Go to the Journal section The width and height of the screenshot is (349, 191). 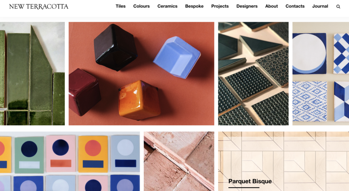pos(320,6)
